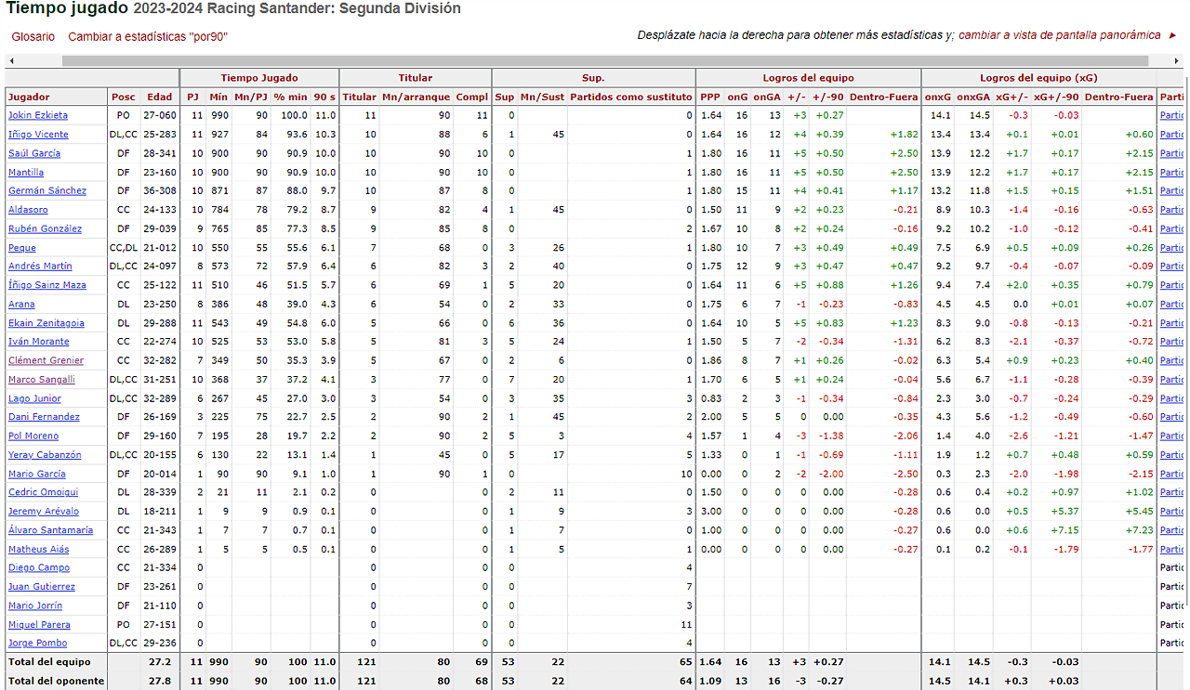Viewport: 1190px width, 690px height.
Task: Open Ekain Zenitagoia player link
Action: click(x=46, y=323)
